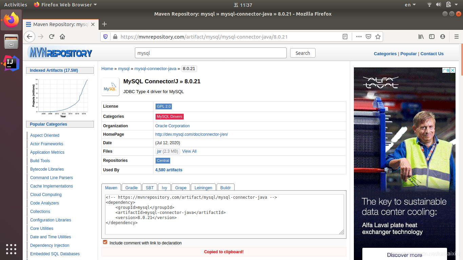Click inside the Maven dependency code box
This screenshot has width=463, height=260.
(224, 214)
